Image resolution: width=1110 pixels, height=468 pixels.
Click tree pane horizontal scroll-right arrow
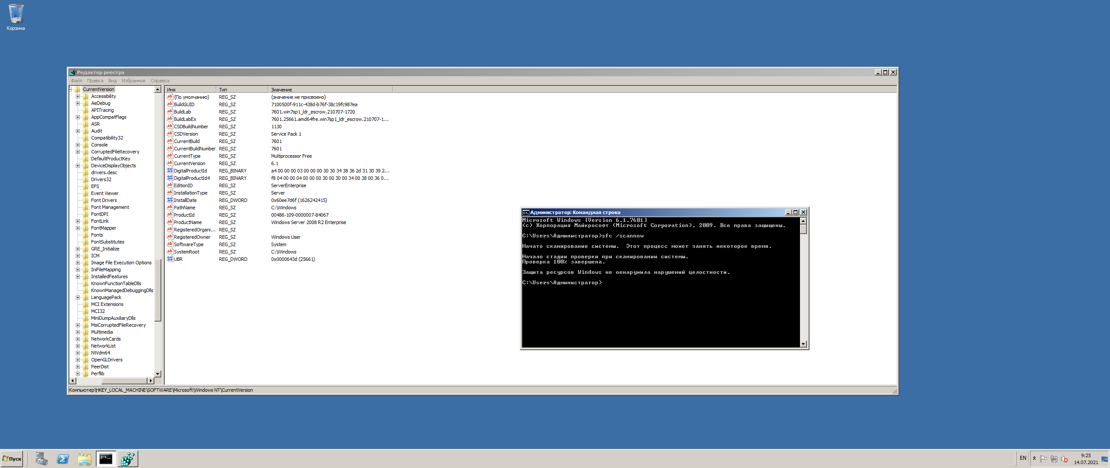[151, 380]
